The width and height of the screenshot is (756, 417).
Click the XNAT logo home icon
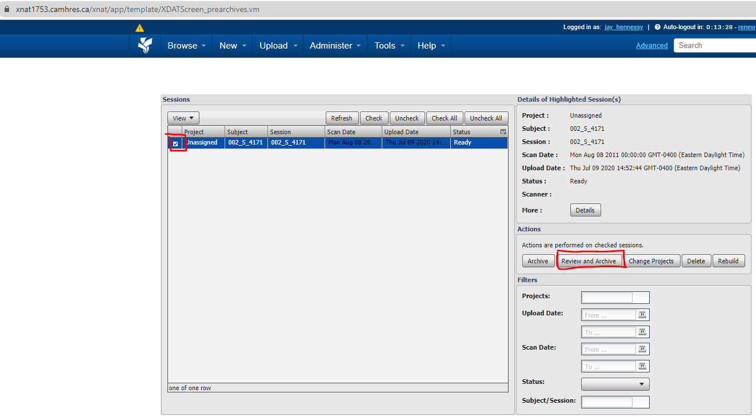pyautogui.click(x=146, y=45)
